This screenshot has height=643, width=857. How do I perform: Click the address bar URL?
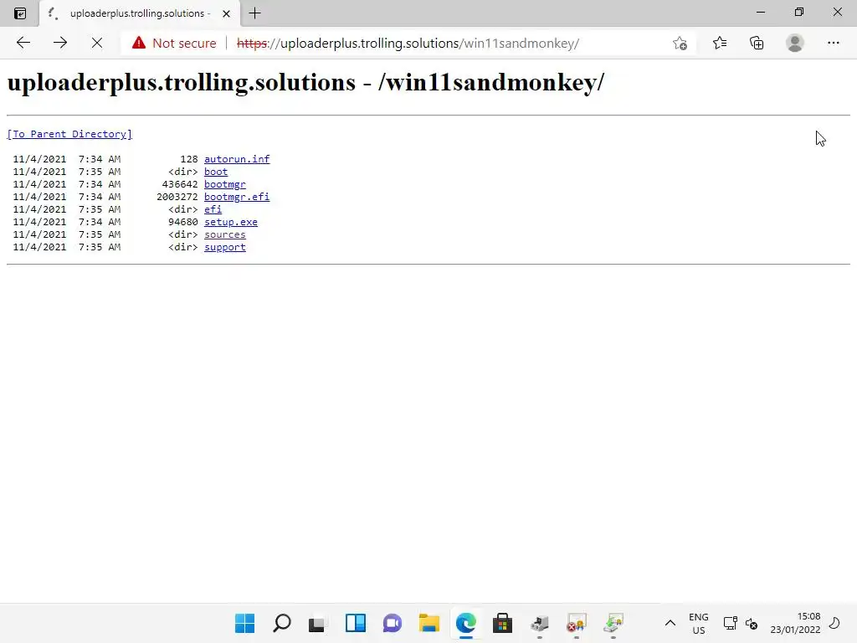(x=408, y=44)
